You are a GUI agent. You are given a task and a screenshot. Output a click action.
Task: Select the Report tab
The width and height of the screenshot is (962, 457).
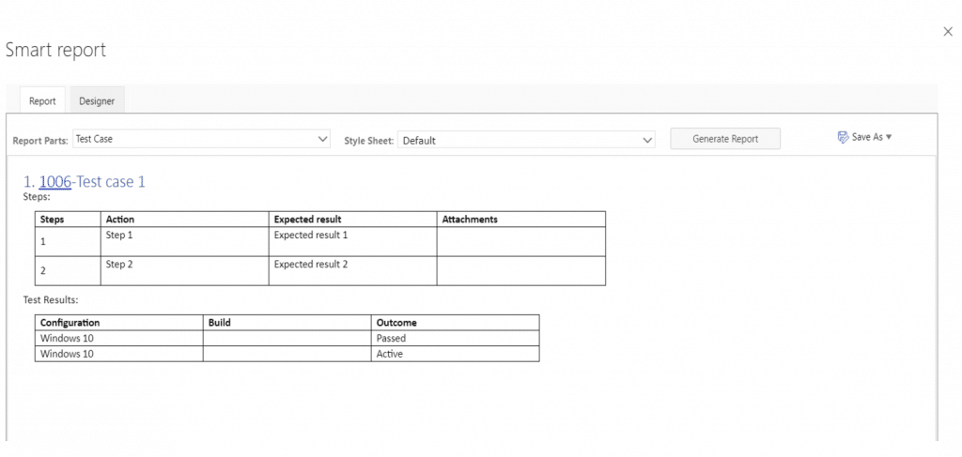coord(42,101)
